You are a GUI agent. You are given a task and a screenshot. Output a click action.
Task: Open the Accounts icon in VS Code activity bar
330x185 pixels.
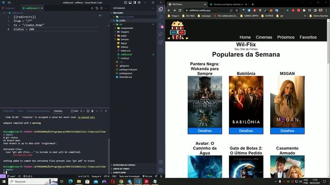[161, 162]
